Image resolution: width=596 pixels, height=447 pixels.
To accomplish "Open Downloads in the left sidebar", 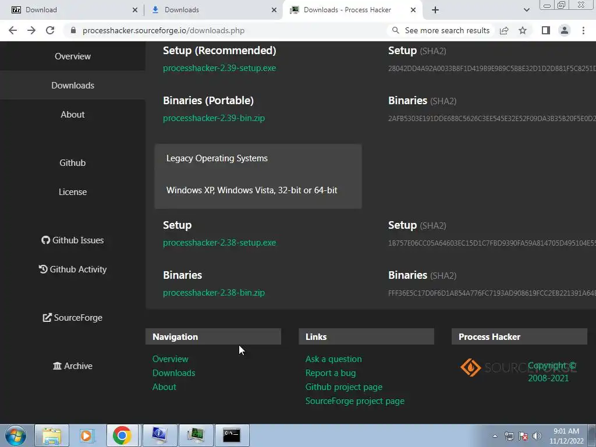I will [x=73, y=85].
